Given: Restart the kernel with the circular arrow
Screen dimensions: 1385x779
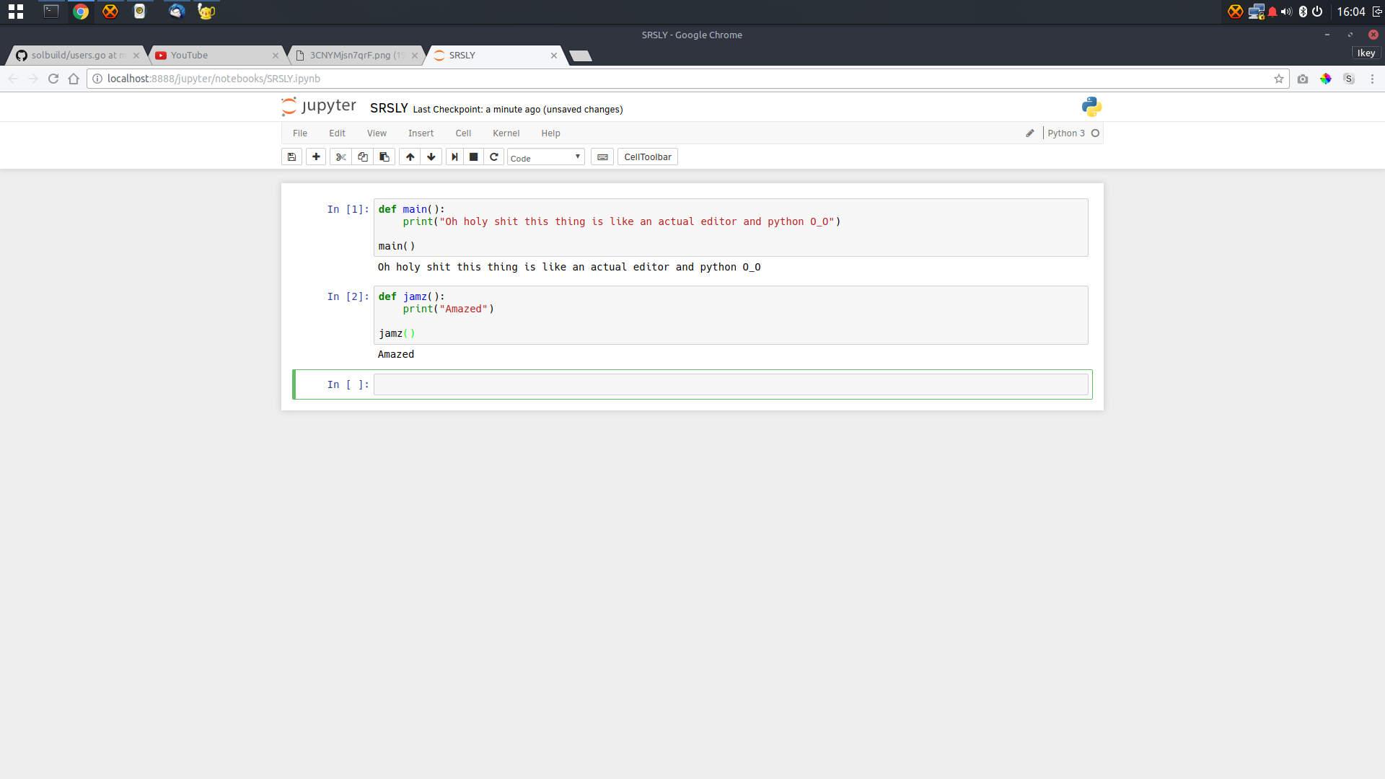Looking at the screenshot, I should (494, 157).
